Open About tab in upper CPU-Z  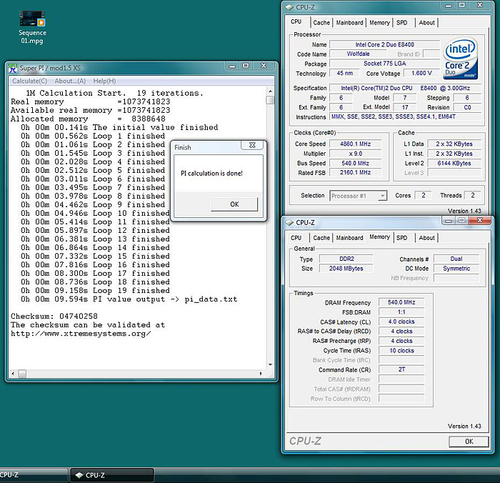tap(426, 23)
